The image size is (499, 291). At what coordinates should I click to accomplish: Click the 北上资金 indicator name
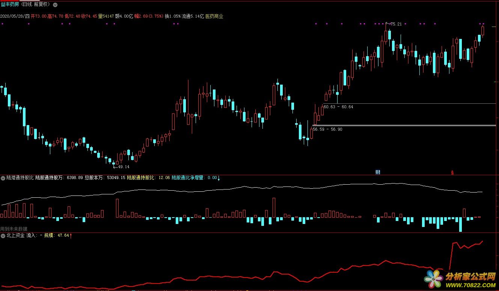pyautogui.click(x=15, y=236)
